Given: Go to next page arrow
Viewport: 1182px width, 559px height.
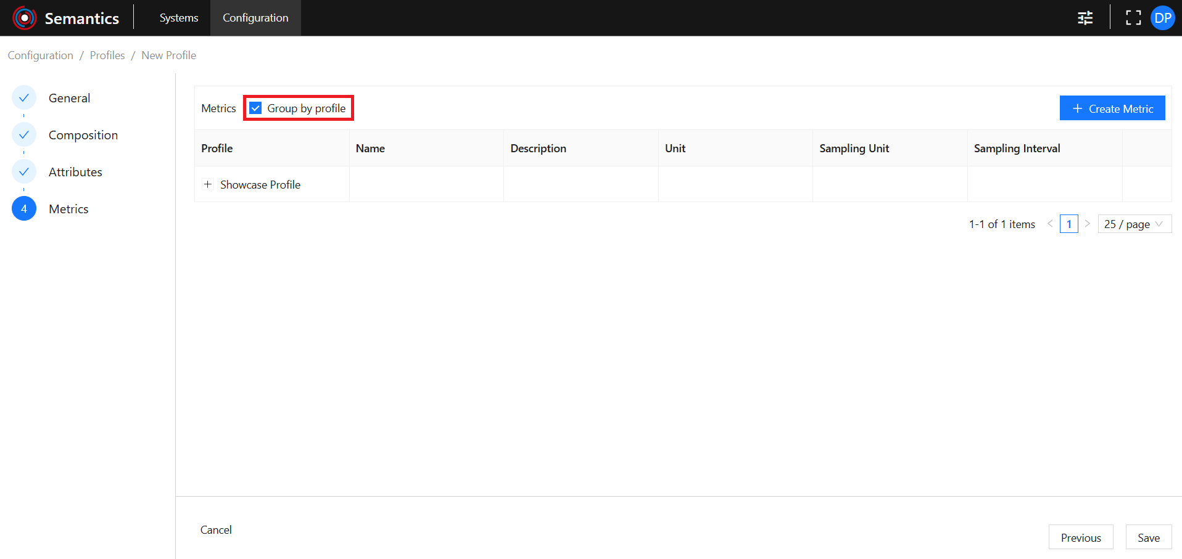Looking at the screenshot, I should 1088,224.
